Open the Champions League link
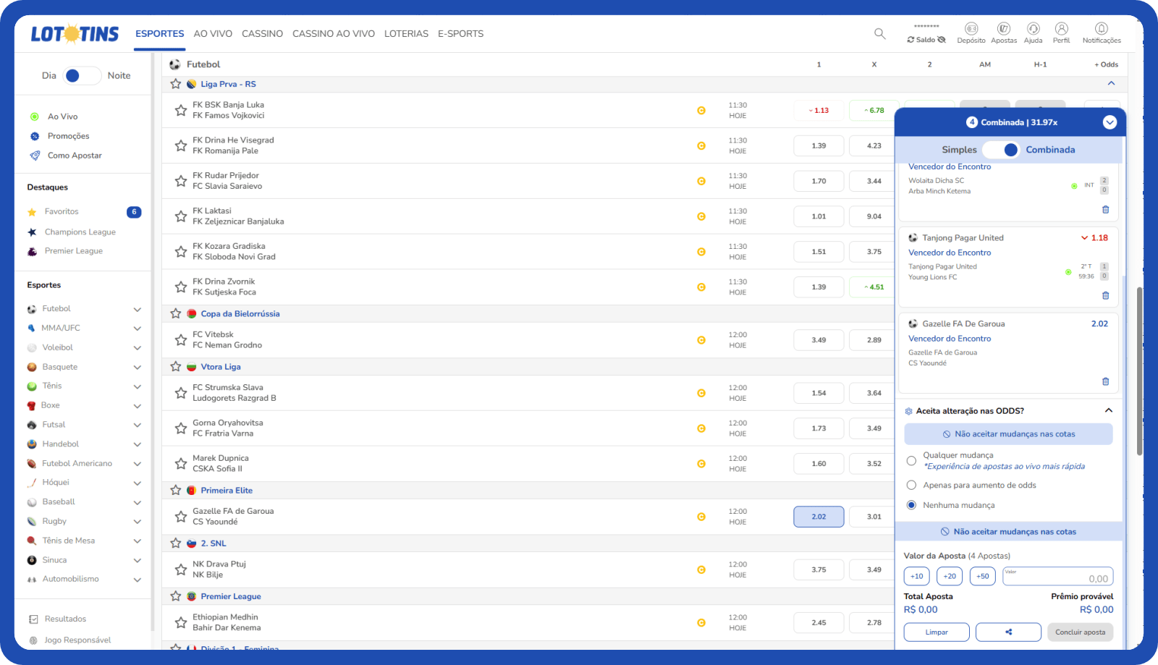This screenshot has width=1158, height=665. pos(80,232)
